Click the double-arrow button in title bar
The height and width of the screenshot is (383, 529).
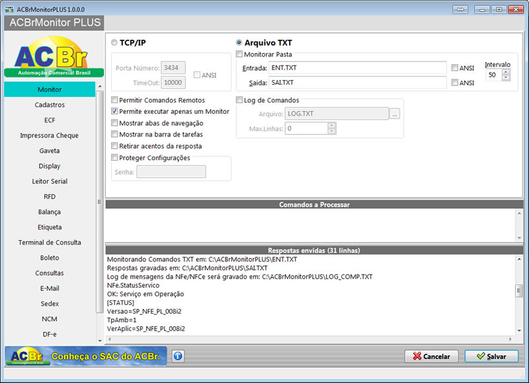pyautogui.click(x=460, y=9)
